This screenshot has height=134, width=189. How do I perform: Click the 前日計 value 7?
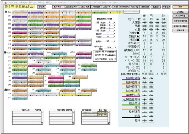108,33
